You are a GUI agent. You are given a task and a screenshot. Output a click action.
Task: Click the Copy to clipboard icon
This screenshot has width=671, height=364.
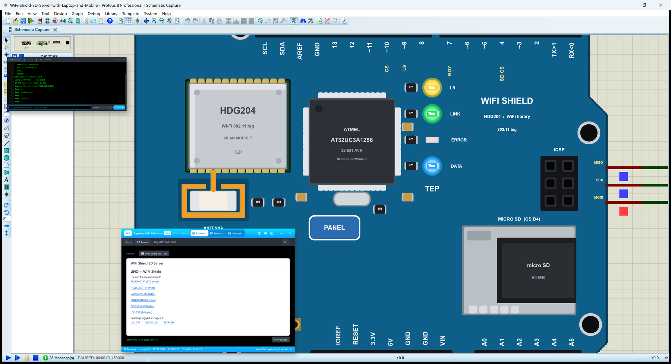pyautogui.click(x=212, y=21)
